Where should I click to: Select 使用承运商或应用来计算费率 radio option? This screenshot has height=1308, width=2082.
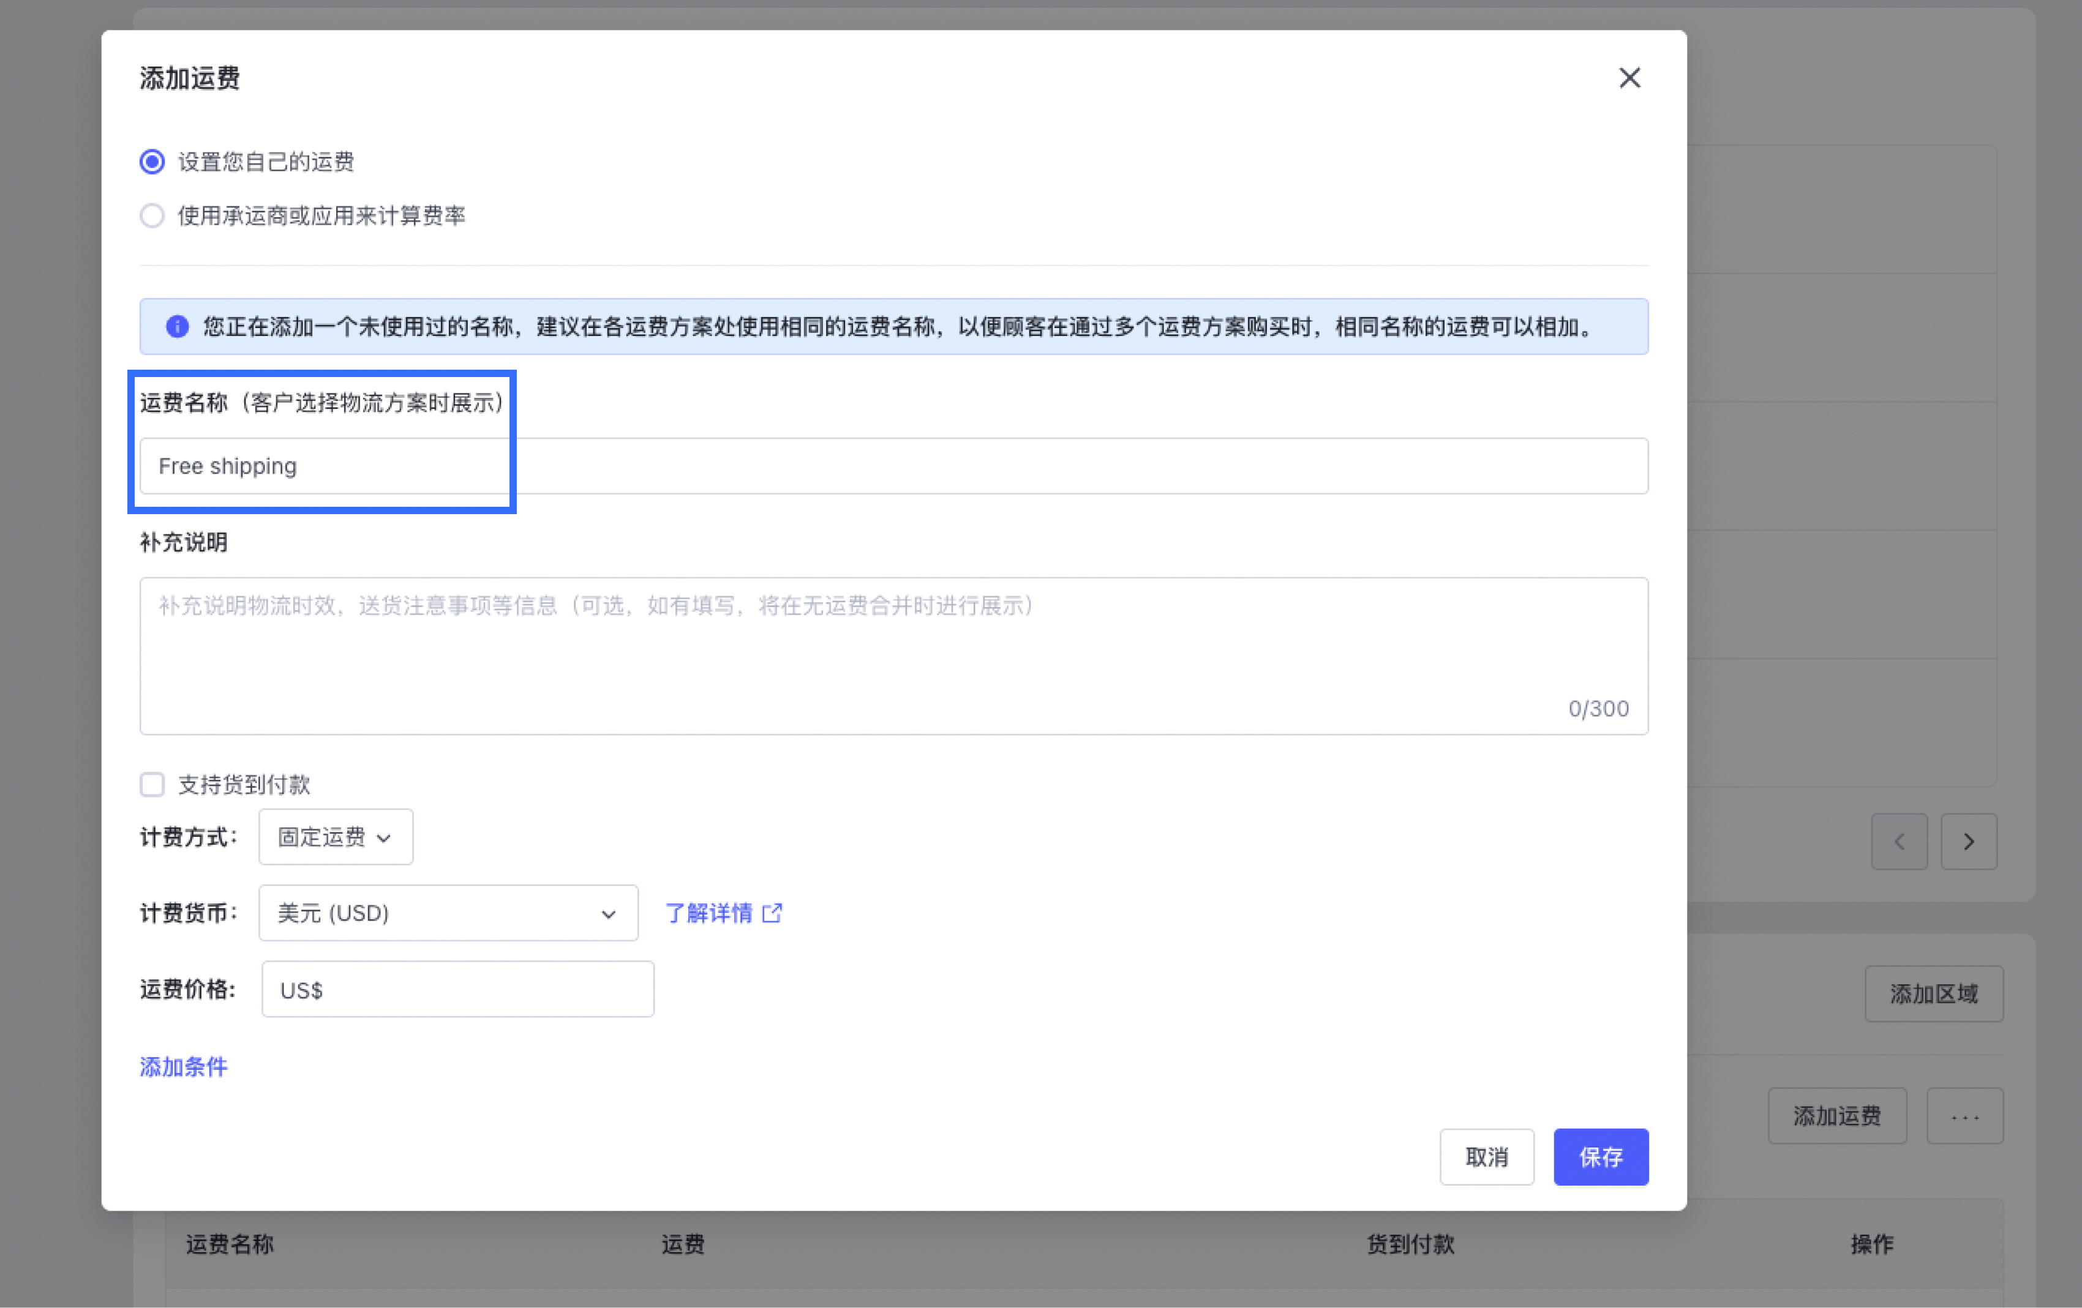(152, 215)
